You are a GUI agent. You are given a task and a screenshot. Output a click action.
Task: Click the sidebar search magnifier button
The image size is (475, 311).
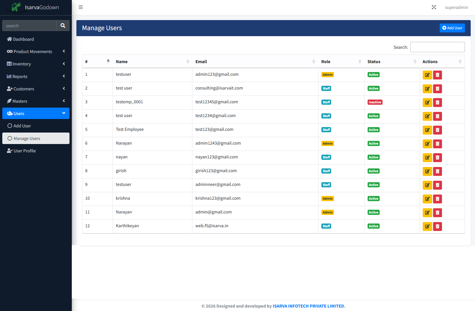click(x=63, y=26)
